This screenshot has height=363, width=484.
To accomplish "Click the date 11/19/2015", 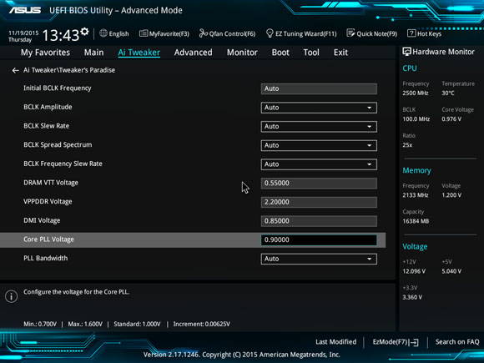I will (x=23, y=33).
